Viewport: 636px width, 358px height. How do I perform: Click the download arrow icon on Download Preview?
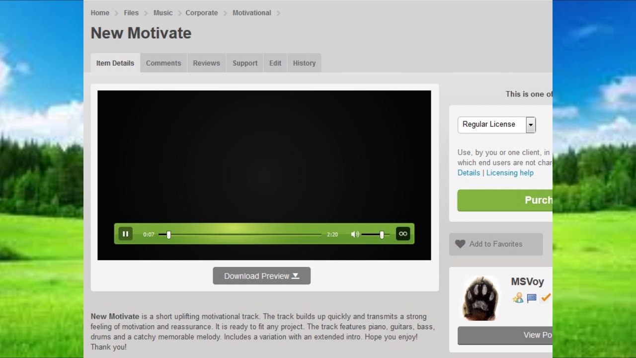(296, 275)
